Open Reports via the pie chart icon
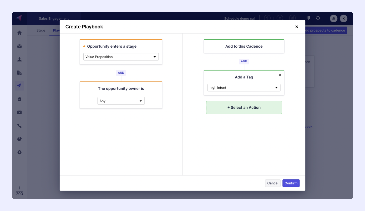This screenshot has width=365, height=211. pyautogui.click(x=19, y=139)
